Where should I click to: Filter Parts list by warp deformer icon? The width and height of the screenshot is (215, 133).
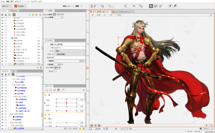[x=33, y=15]
